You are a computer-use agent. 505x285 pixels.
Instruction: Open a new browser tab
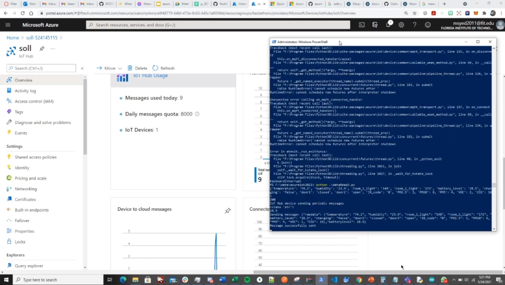pos(444,4)
